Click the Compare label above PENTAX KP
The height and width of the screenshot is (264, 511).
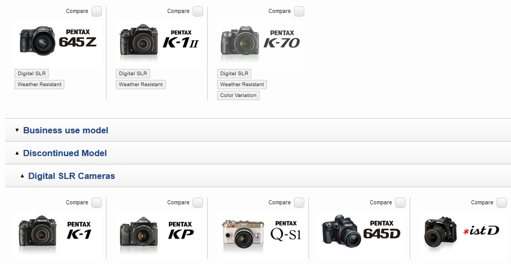click(178, 202)
